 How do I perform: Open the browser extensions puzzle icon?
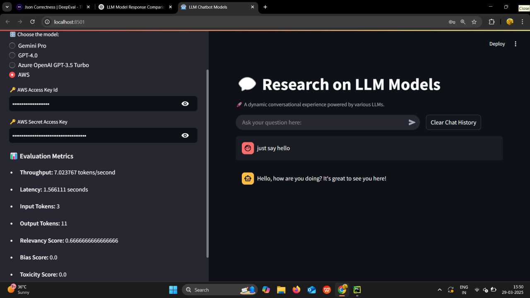491,22
